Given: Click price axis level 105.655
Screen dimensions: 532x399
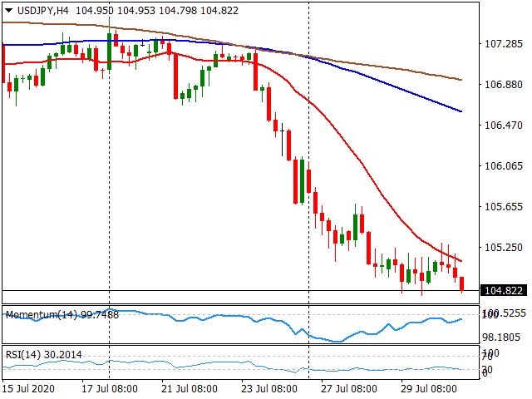Looking at the screenshot, I should tap(504, 207).
